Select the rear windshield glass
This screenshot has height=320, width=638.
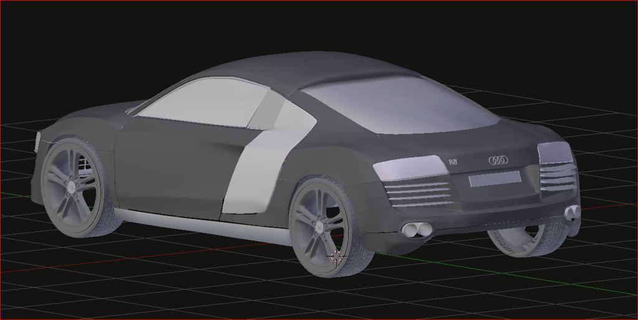[401, 105]
